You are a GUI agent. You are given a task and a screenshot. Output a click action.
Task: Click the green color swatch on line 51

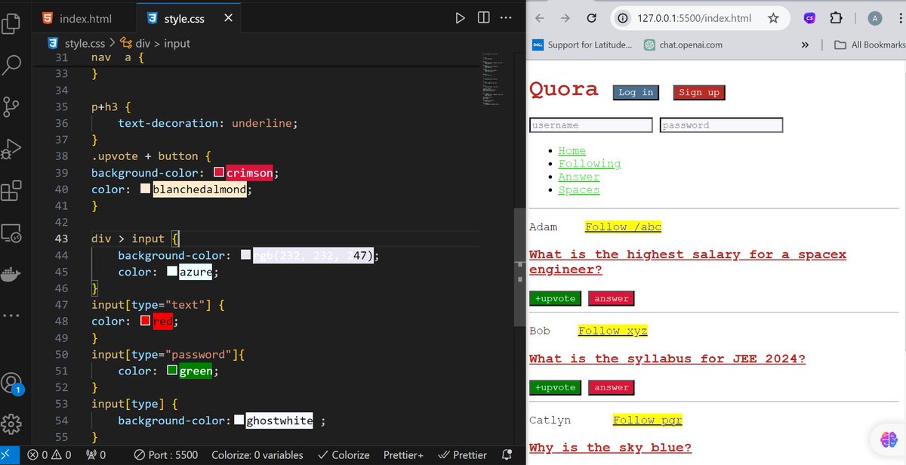[x=172, y=371]
